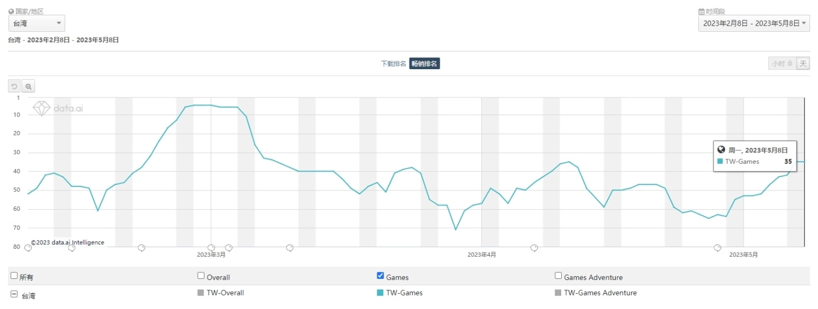818x309 pixels.
Task: Click the globe icon beside 国家/地区
Action: (x=11, y=11)
